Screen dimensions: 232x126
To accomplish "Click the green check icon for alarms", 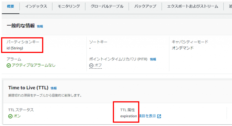I will pos(9,65).
